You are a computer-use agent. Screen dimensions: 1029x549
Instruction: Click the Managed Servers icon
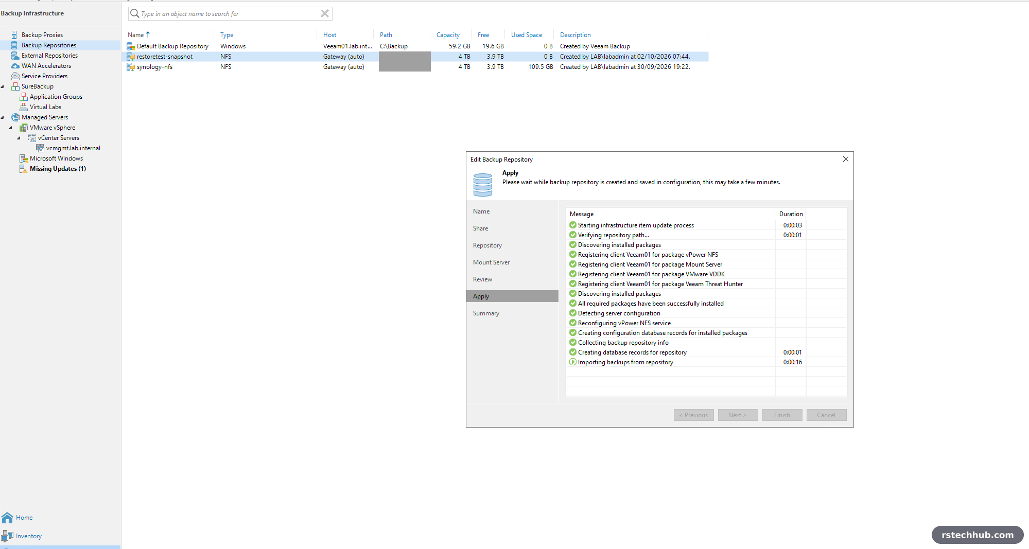click(15, 117)
